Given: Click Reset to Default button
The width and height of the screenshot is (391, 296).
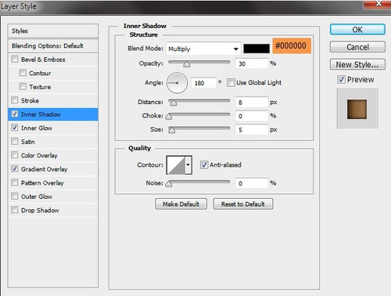Looking at the screenshot, I should [243, 204].
